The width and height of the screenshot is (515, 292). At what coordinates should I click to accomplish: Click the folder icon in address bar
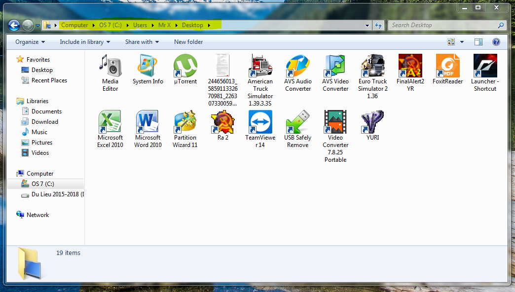[x=48, y=25]
